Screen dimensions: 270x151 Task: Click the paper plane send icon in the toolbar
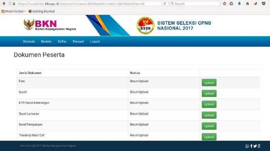coord(255,3)
